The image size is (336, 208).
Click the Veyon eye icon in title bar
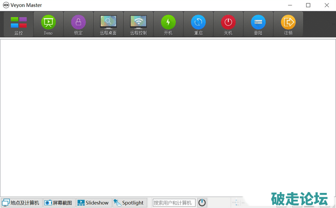6,5
